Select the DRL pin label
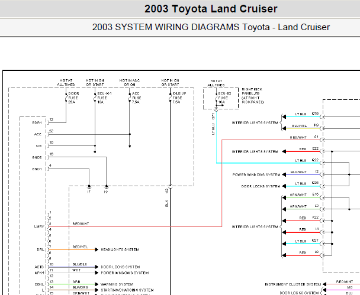360x295 pixels. 40,249
